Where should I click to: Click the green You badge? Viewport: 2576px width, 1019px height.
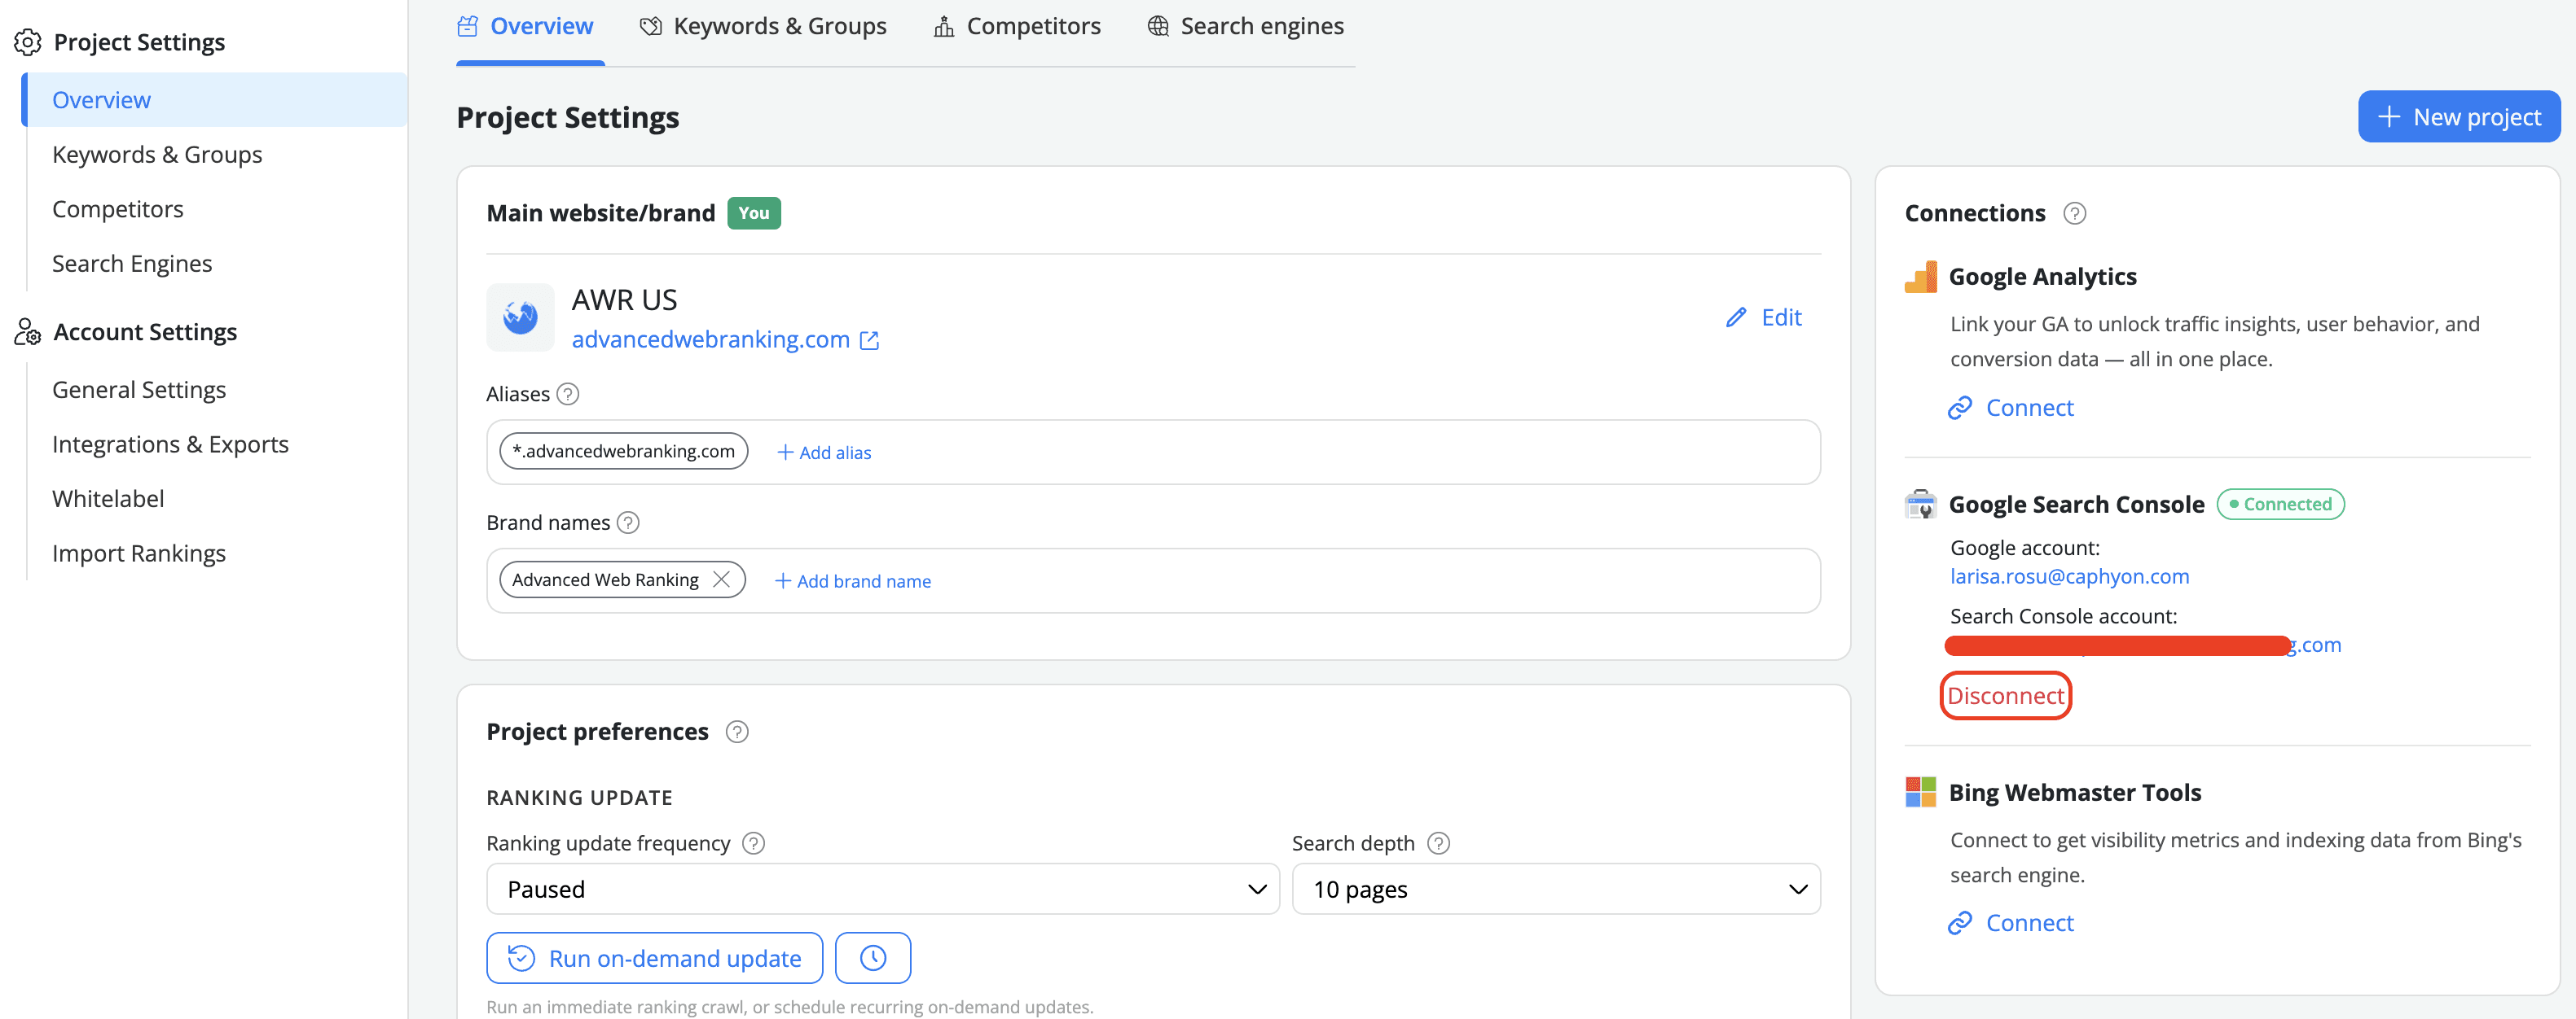coord(753,212)
